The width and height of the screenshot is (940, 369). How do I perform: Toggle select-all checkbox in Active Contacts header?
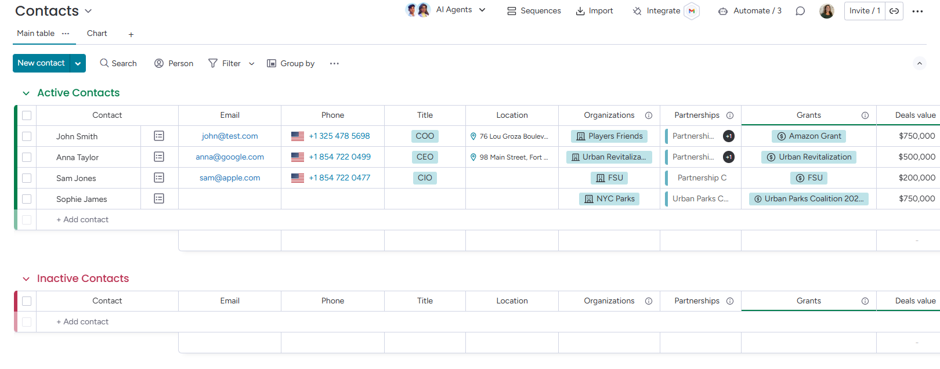(x=27, y=115)
